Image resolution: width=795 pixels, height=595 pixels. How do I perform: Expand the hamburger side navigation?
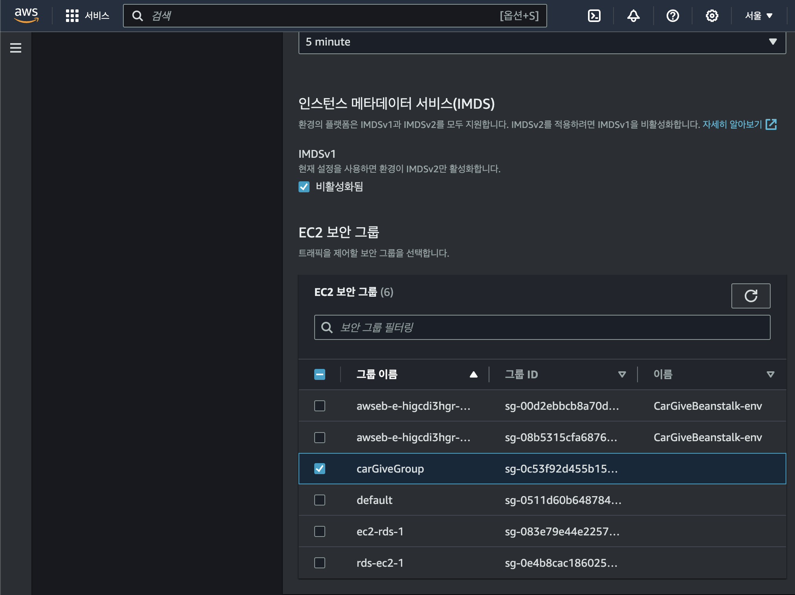16,48
